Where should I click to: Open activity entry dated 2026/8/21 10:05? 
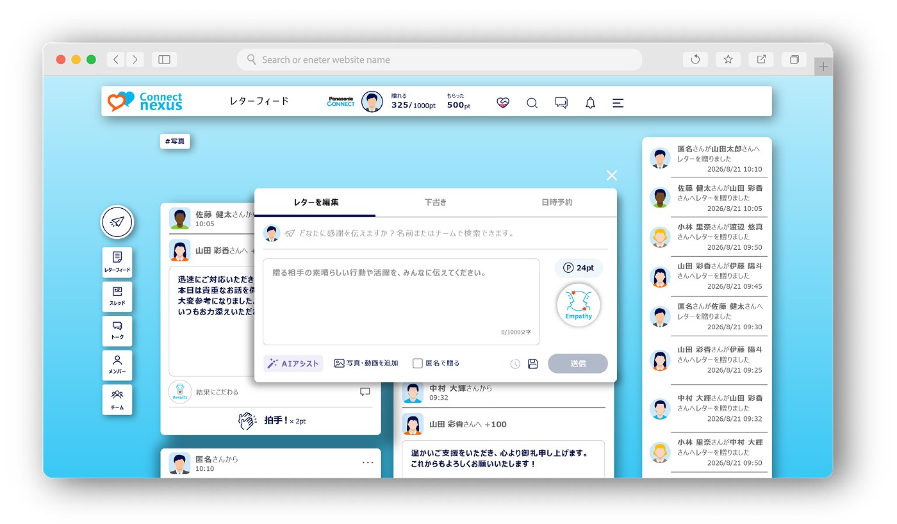[x=707, y=198]
